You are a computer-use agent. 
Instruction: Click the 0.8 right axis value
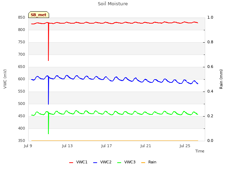pos(210,42)
